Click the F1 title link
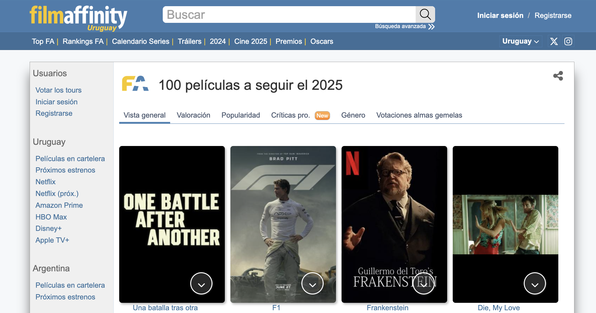596x313 pixels. 276,308
